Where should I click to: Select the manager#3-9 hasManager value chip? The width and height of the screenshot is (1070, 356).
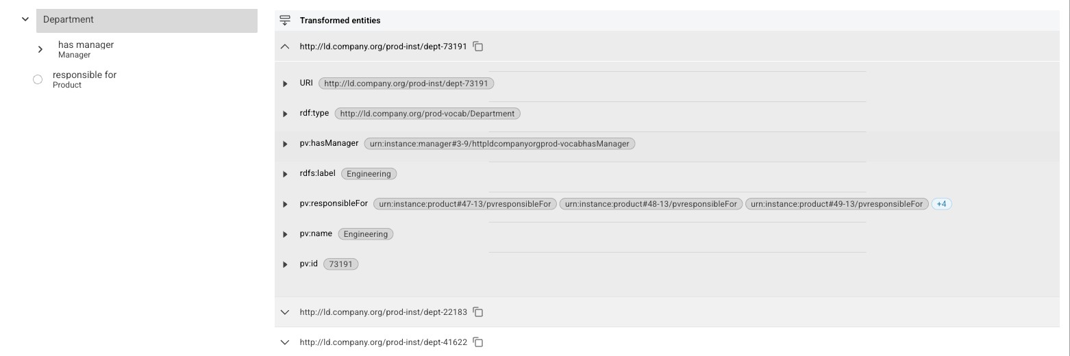pos(499,144)
